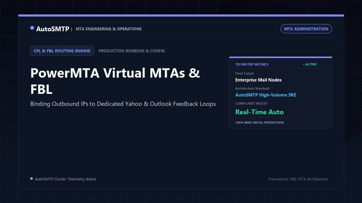Viewport: 362px width, 203px height.
Task: Click the green cluster telemetry status dot
Action: [x=31, y=179]
